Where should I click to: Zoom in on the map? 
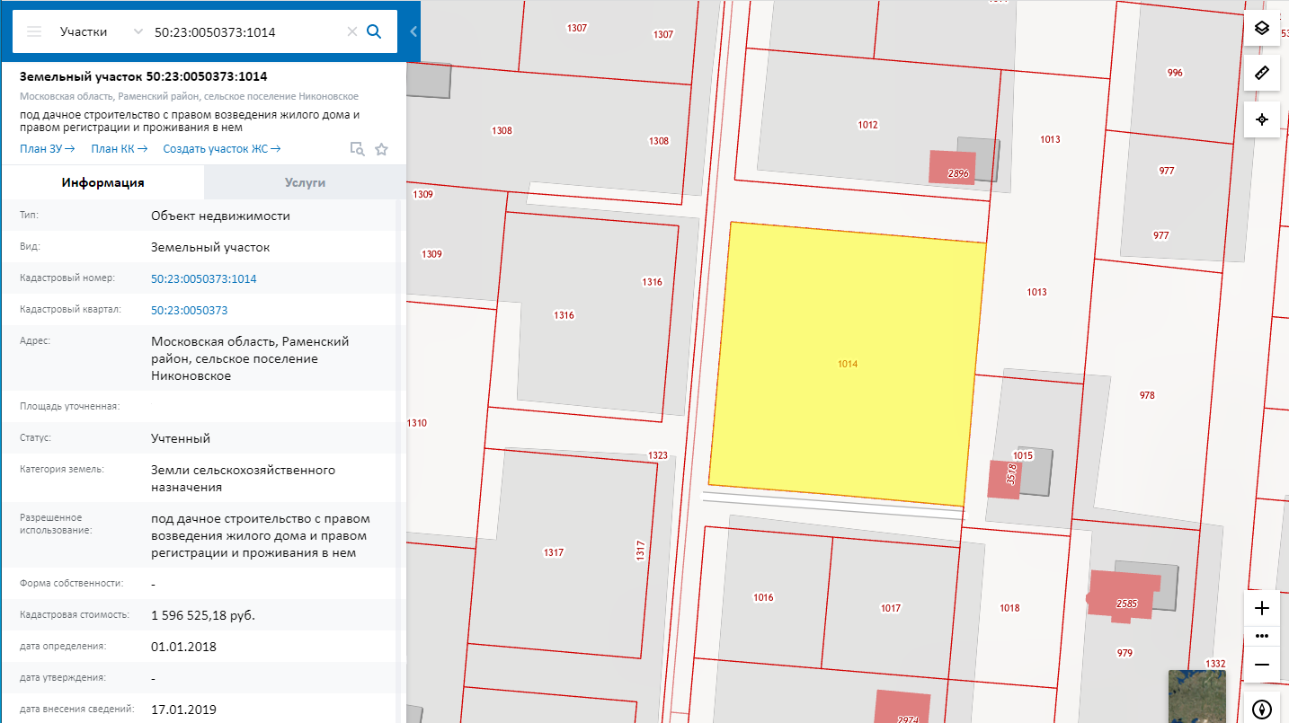[1261, 608]
